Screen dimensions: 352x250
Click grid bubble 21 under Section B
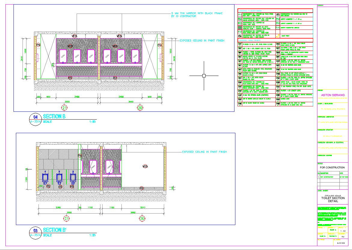(65, 108)
